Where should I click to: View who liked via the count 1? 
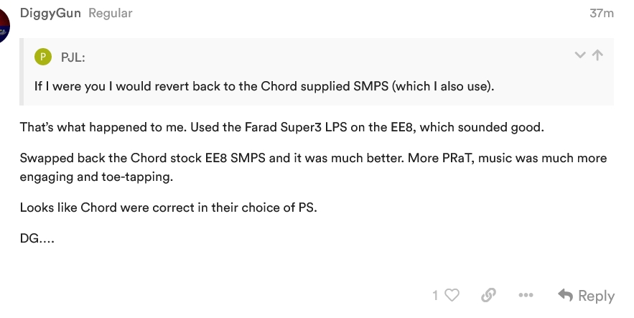(x=435, y=295)
